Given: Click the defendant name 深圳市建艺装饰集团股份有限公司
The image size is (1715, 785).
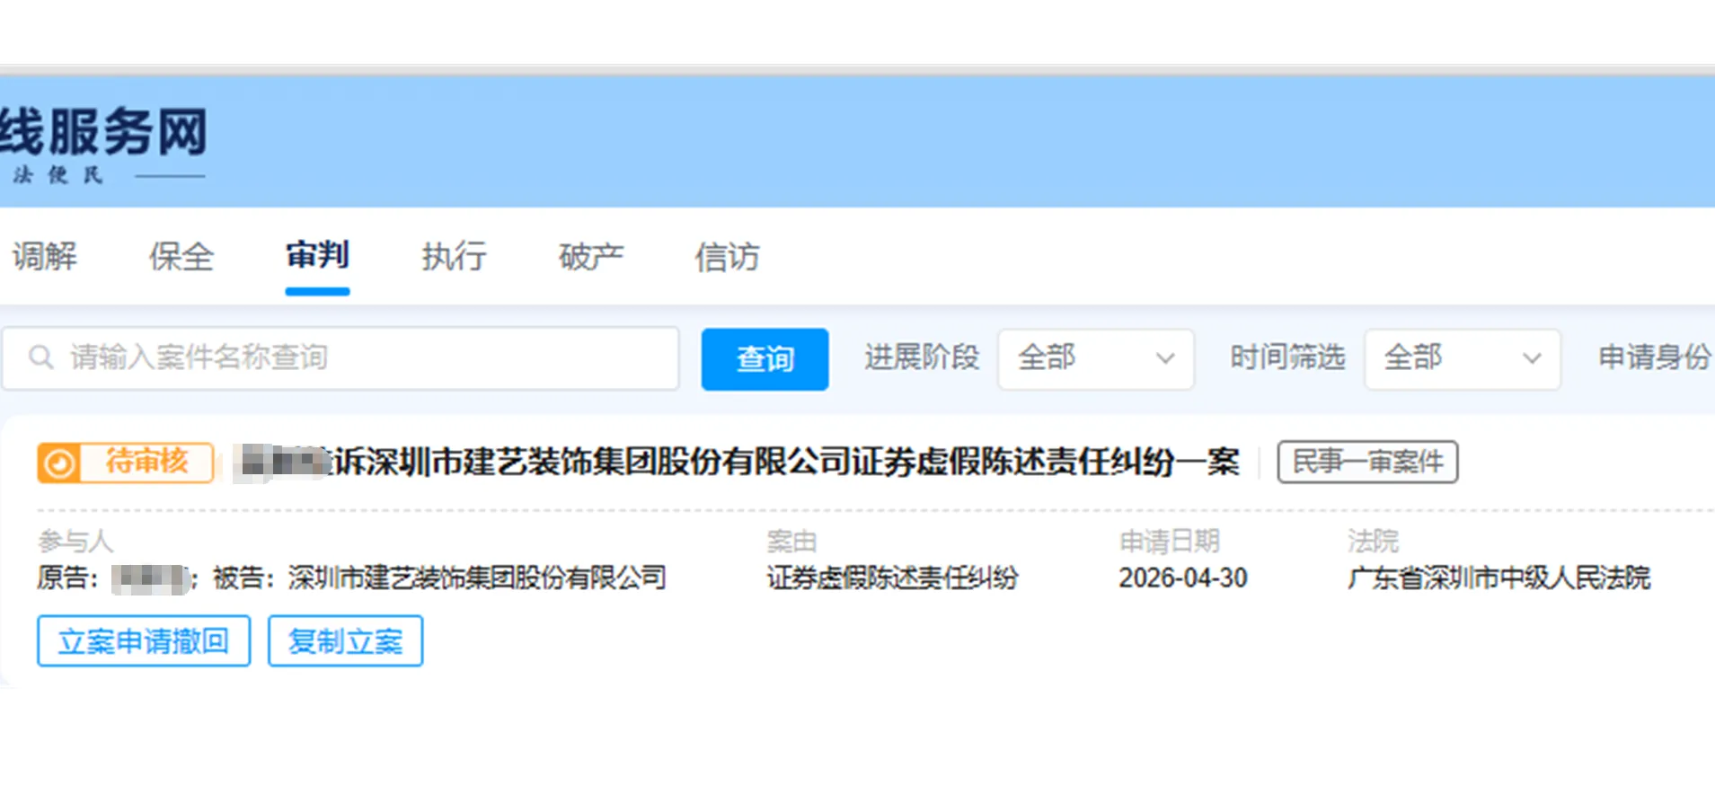Looking at the screenshot, I should point(477,578).
